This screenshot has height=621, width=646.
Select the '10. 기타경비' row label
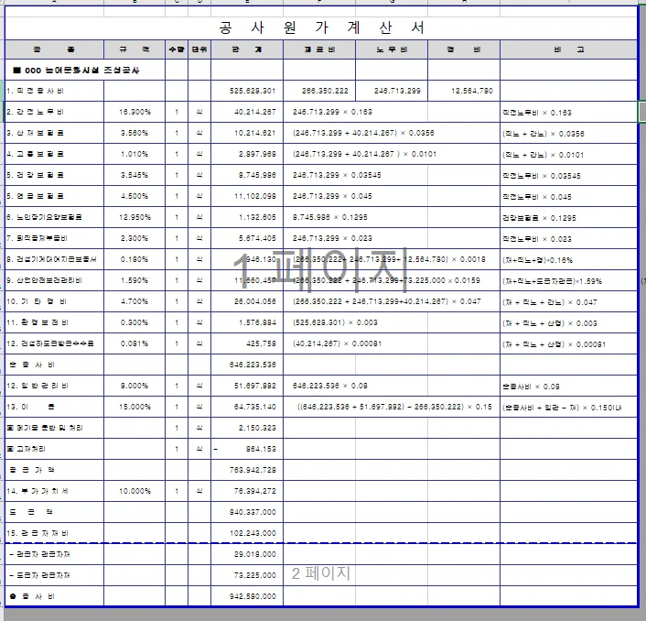tap(54, 301)
